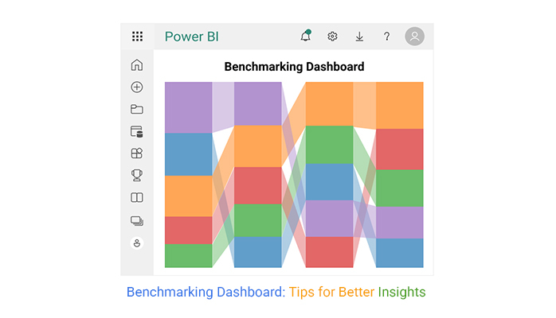The width and height of the screenshot is (556, 318).
Task: Open the help question mark
Action: coord(386,37)
